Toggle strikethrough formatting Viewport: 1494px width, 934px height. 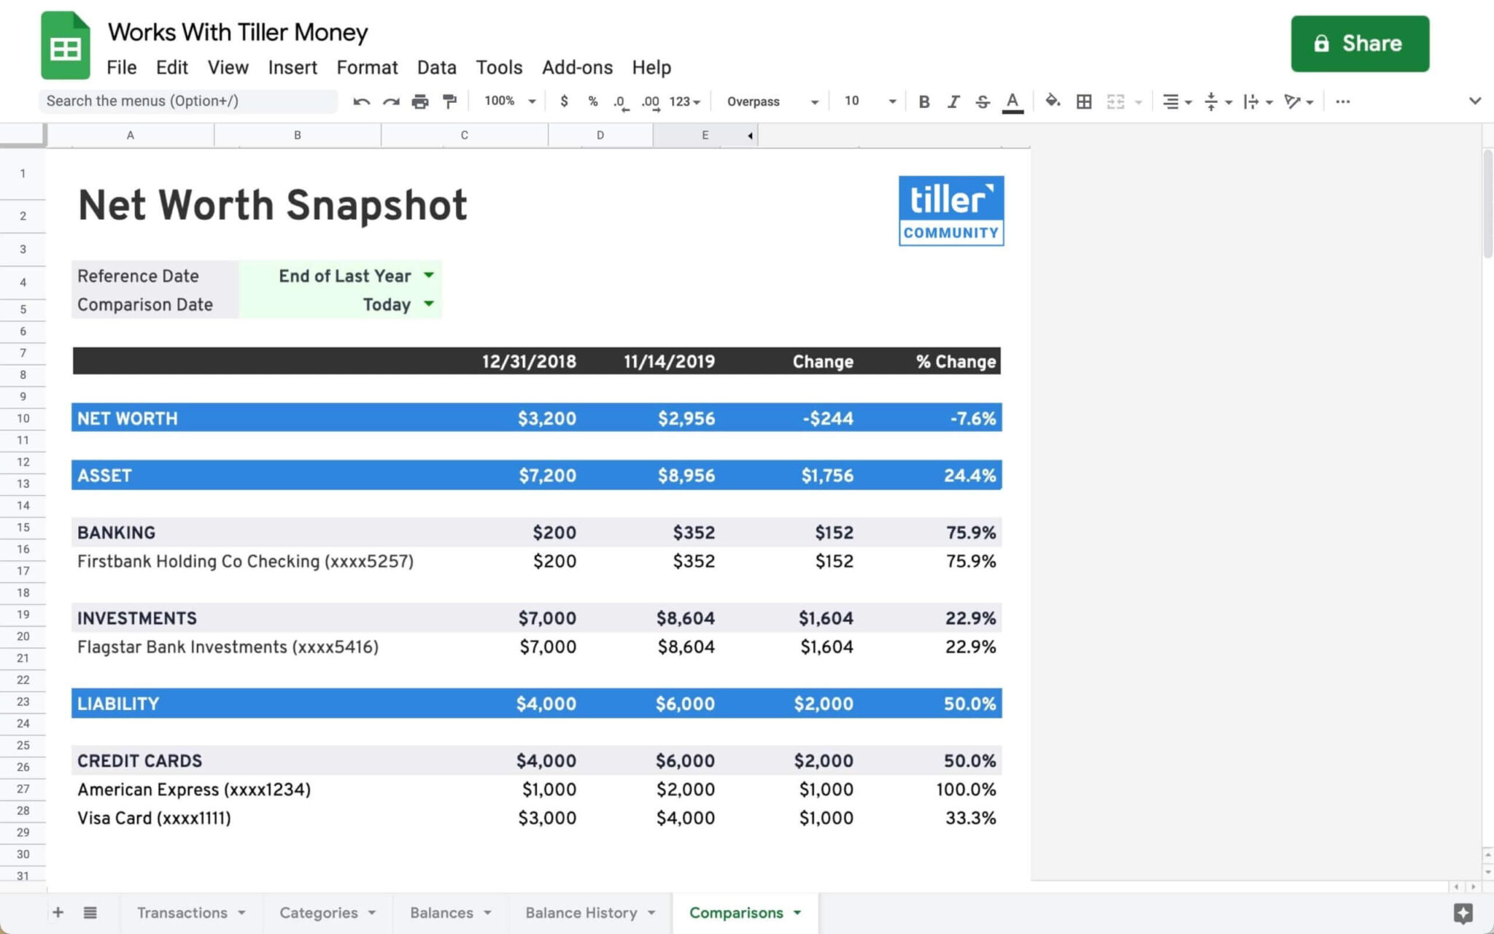[983, 101]
